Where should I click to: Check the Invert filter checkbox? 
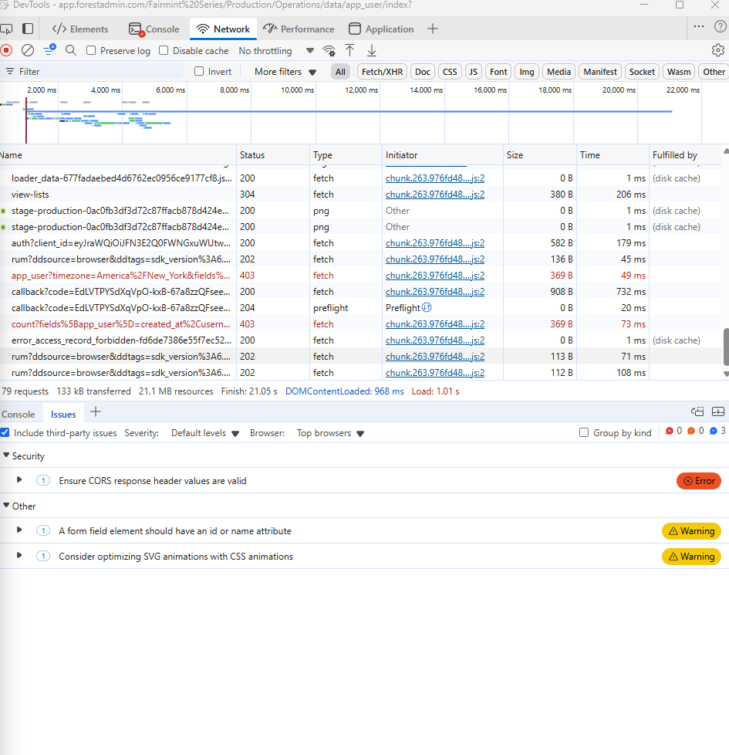[x=199, y=71]
